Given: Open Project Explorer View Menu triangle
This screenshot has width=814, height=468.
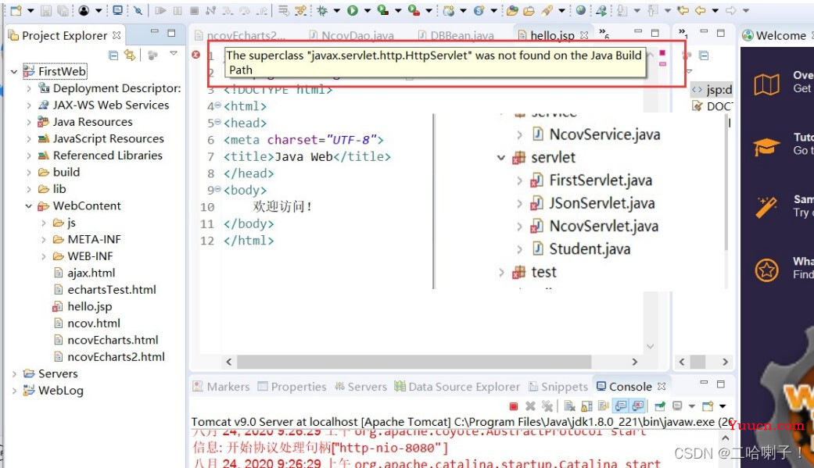Looking at the screenshot, I should pyautogui.click(x=174, y=53).
